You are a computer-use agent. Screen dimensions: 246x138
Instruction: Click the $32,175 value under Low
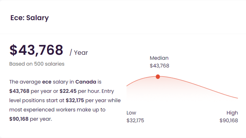[x=135, y=120]
